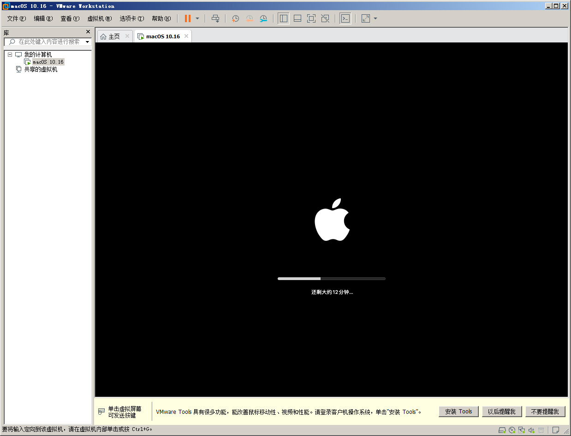Open the 编辑 menu
Screen dimensions: 571x436
[43, 18]
